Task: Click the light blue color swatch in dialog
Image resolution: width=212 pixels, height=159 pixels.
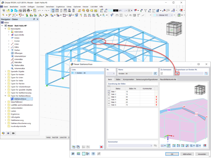Action: 84,154
